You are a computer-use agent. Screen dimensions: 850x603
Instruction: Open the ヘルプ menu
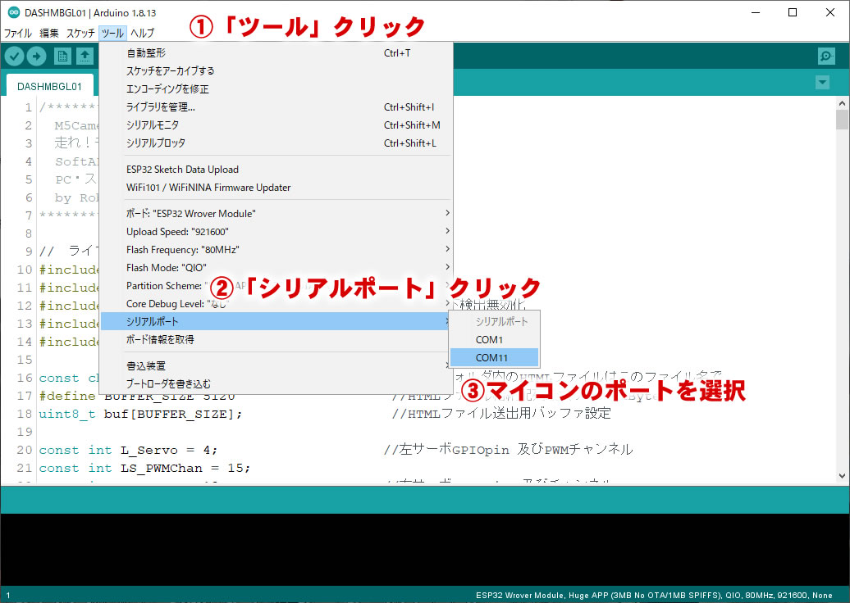click(x=142, y=33)
